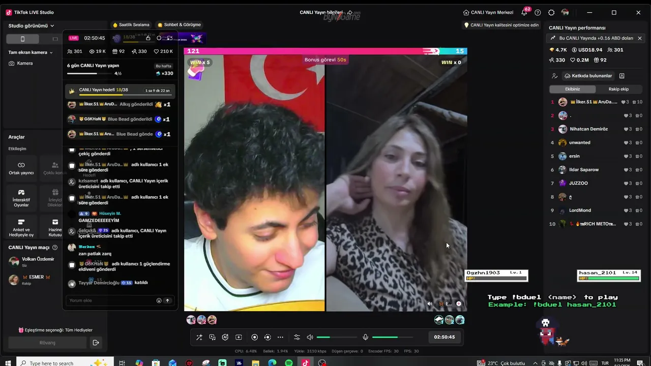This screenshot has width=651, height=366.
Task: Click the add clip plus icon
Action: (239, 337)
